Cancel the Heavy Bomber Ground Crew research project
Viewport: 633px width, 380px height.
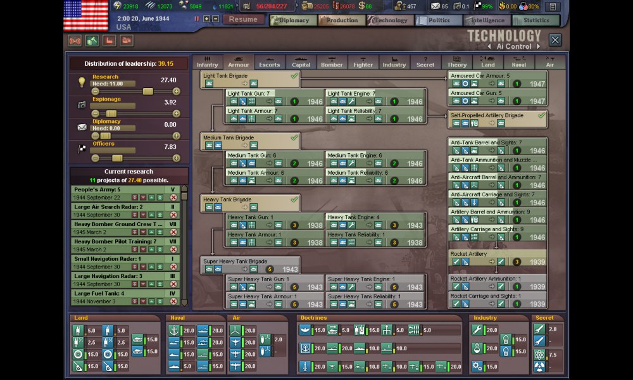173,232
